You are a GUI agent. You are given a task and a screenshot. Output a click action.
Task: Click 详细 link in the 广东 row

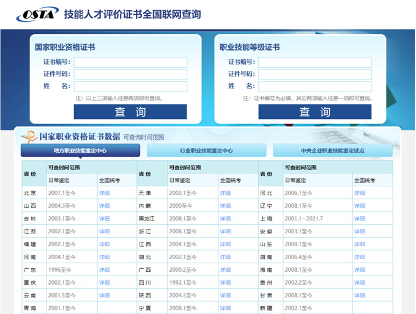click(105, 270)
